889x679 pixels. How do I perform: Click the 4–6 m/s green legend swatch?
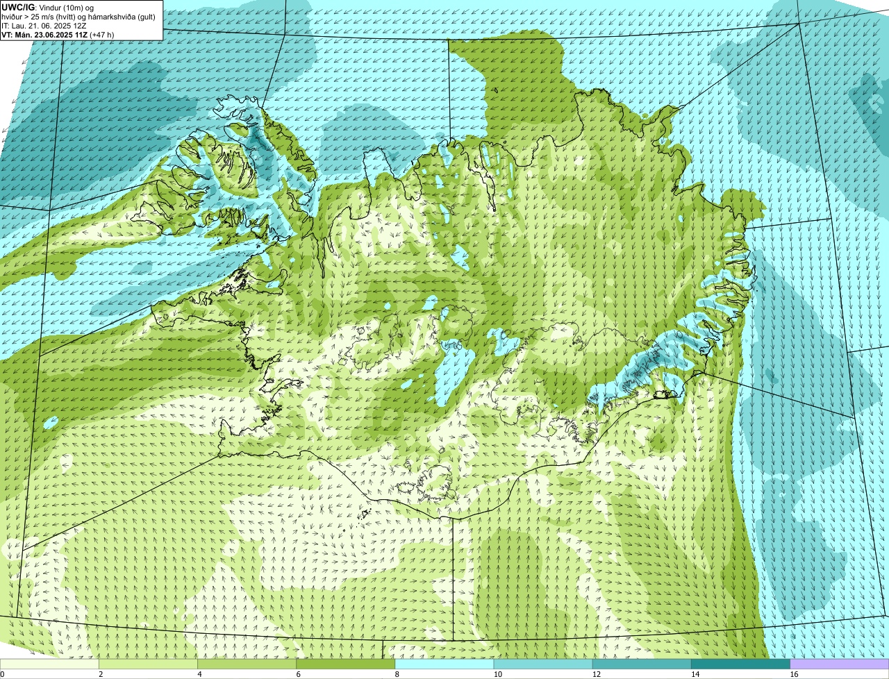[x=247, y=664]
